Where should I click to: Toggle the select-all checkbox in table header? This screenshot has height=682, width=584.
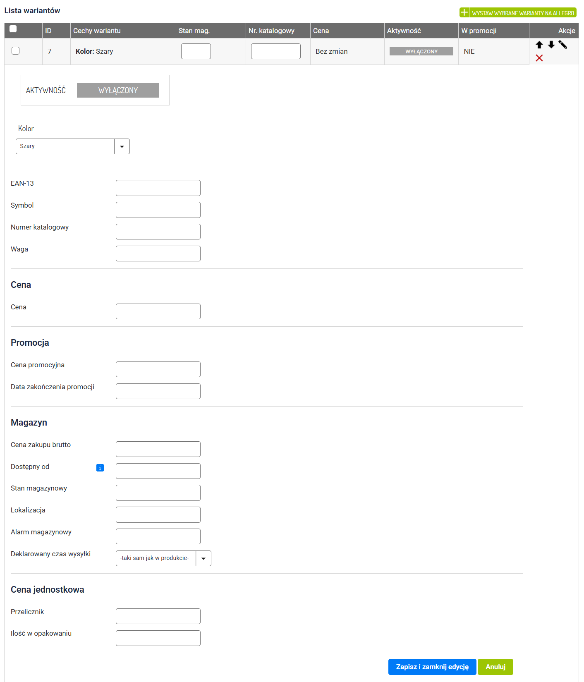tap(13, 29)
